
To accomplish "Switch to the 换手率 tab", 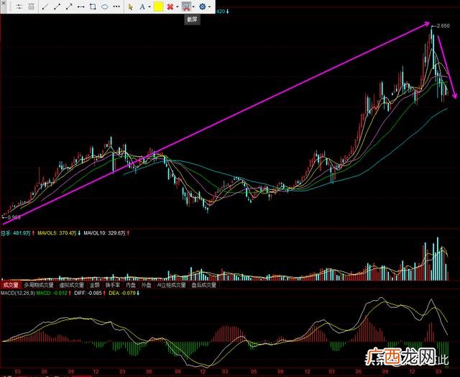I will [113, 285].
